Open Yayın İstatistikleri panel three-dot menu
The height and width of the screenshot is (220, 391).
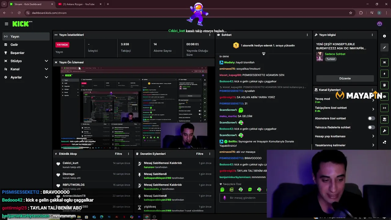210,35
